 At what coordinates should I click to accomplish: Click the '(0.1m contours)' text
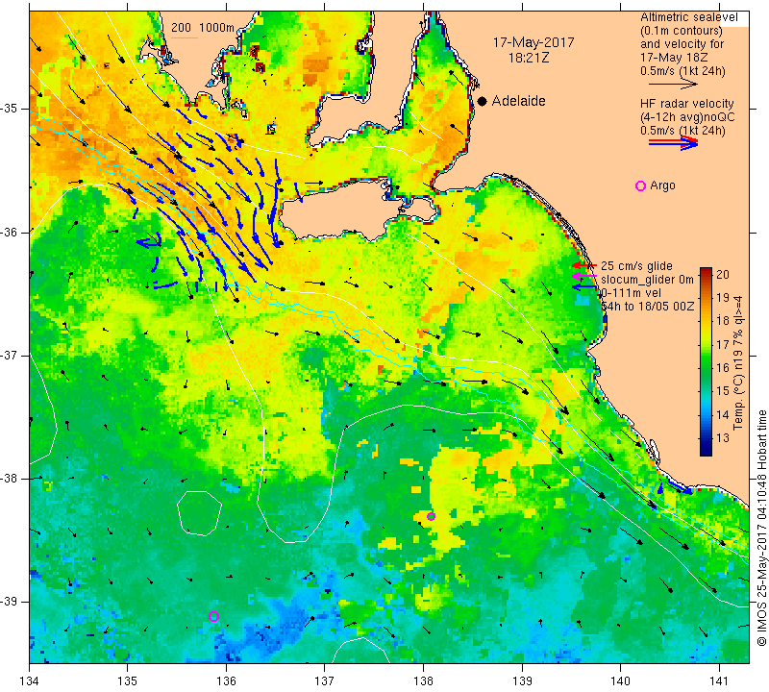point(681,31)
